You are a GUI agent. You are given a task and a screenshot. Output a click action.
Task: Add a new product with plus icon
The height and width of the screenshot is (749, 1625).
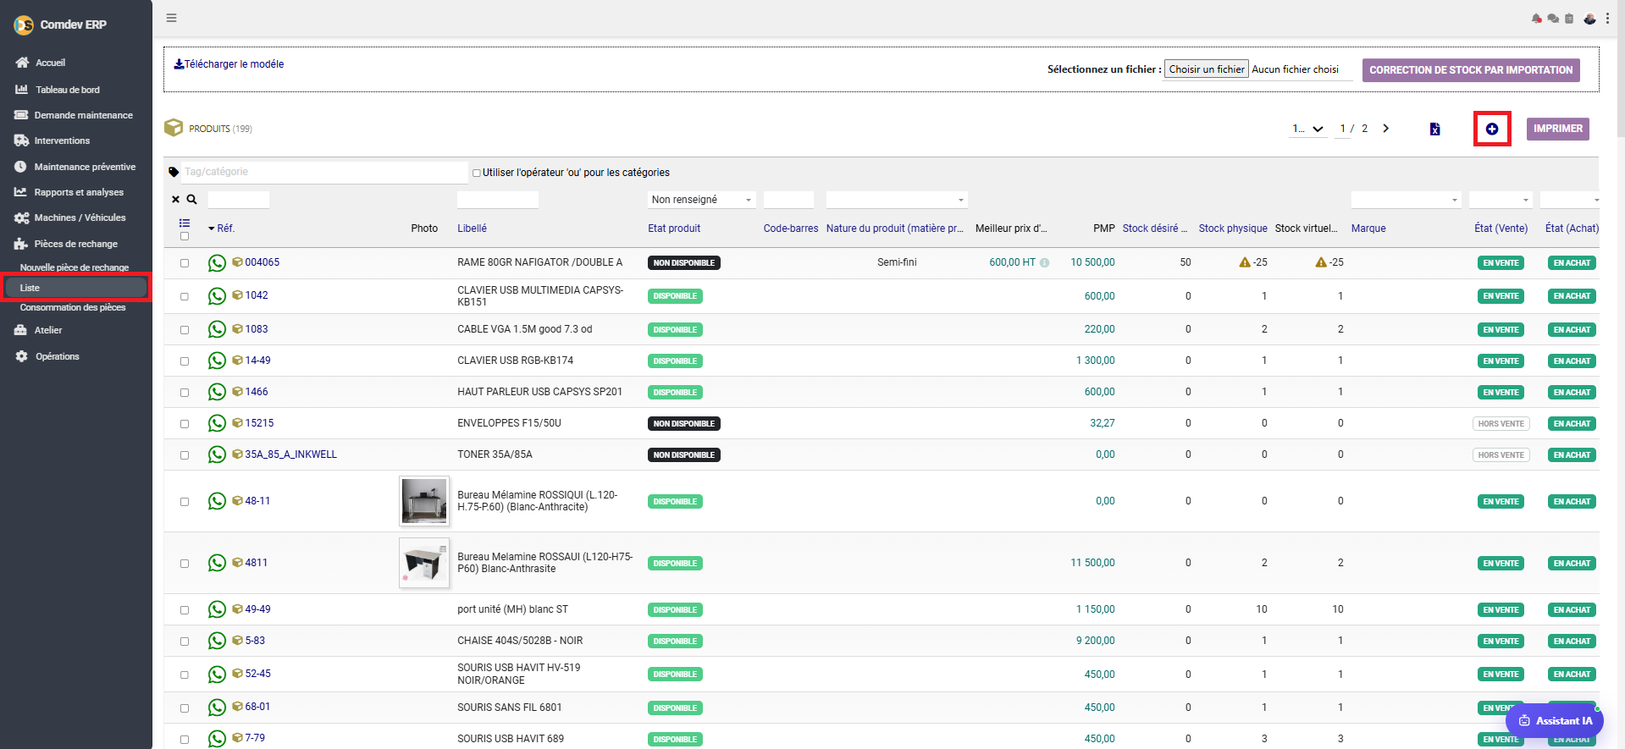click(1492, 129)
